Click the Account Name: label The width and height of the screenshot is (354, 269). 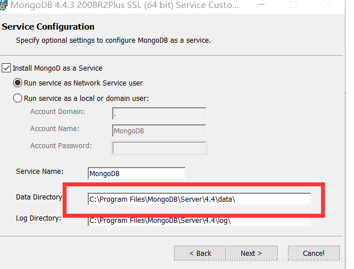[55, 129]
